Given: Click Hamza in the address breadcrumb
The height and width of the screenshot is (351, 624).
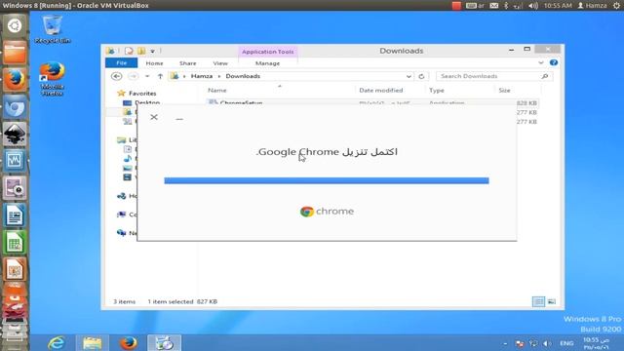Looking at the screenshot, I should (202, 76).
